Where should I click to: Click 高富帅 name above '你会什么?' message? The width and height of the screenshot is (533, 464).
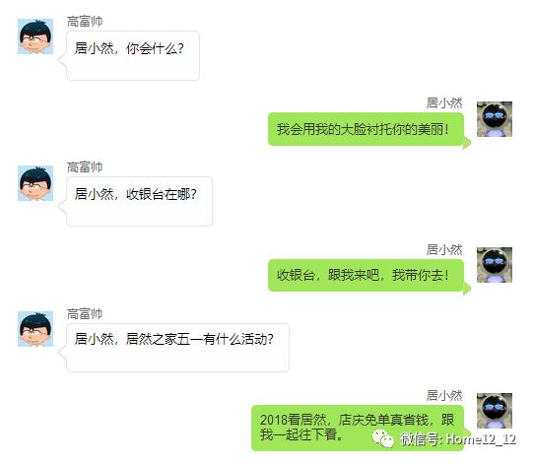tap(85, 22)
